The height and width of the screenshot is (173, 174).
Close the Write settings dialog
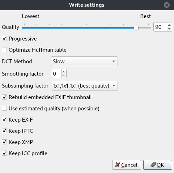(x=167, y=5)
